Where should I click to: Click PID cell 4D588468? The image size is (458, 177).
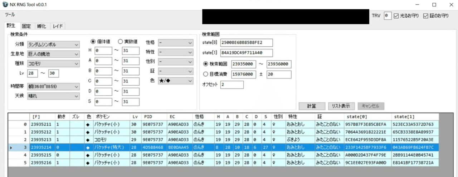click(x=154, y=147)
